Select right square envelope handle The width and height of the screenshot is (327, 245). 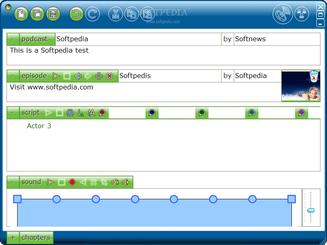[291, 199]
